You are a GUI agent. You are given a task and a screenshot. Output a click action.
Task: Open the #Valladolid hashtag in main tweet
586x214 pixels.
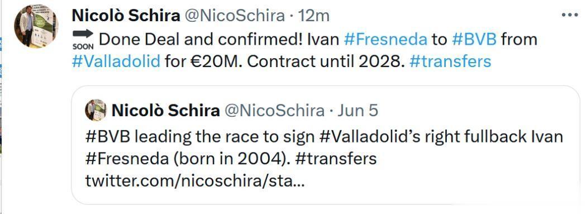[x=116, y=61]
